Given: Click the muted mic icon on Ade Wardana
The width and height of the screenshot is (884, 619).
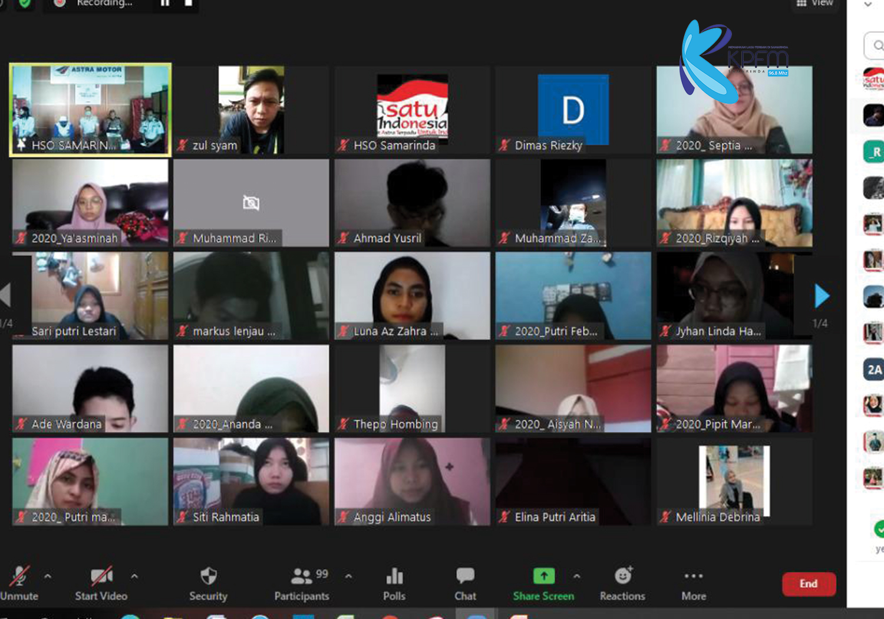Looking at the screenshot, I should pyautogui.click(x=22, y=424).
